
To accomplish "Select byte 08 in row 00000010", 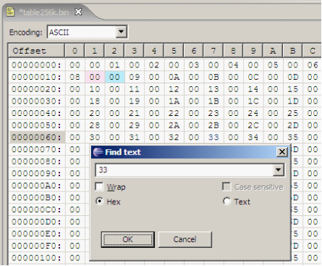I will click(75, 77).
